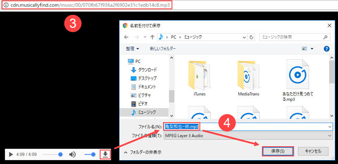Image resolution: width=338 pixels, height=164 pixels.
Task: Click the forward arrow in save dialog
Action: (x=136, y=37)
